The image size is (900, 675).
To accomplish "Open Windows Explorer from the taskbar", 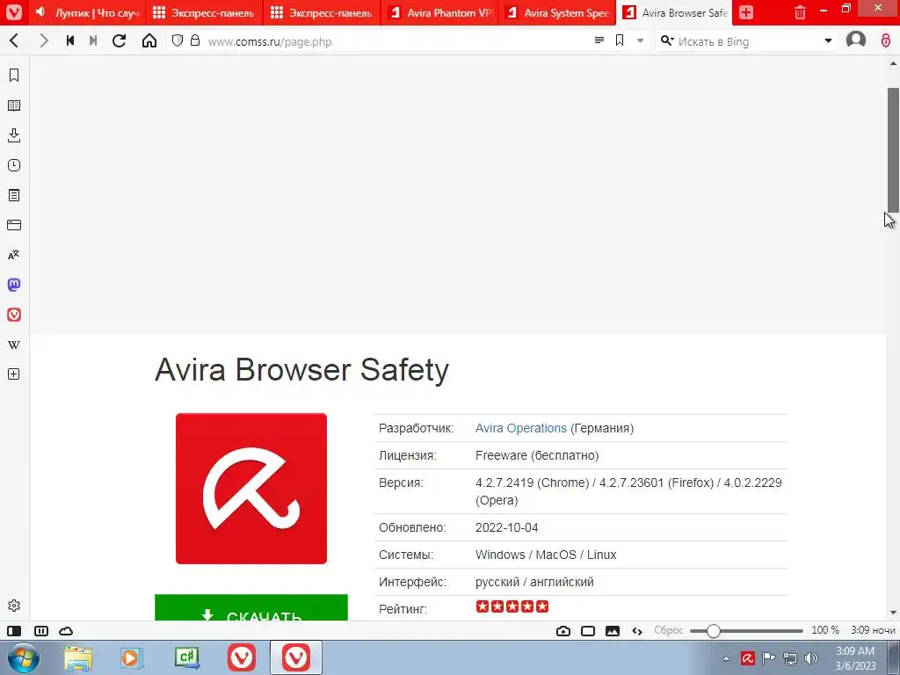I will [78, 657].
